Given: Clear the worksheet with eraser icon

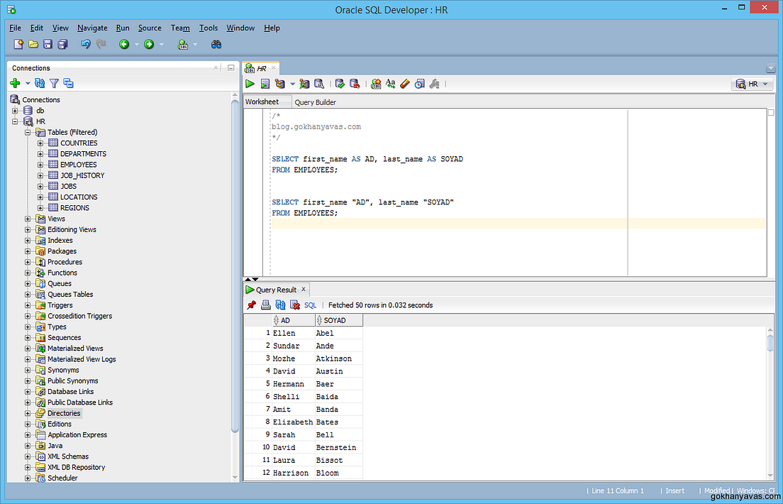Looking at the screenshot, I should (x=405, y=84).
